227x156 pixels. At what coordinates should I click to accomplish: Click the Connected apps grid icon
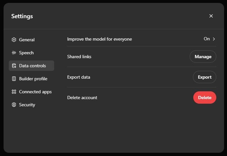tap(14, 92)
